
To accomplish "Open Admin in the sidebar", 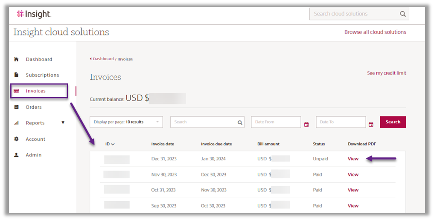I will [x=33, y=155].
